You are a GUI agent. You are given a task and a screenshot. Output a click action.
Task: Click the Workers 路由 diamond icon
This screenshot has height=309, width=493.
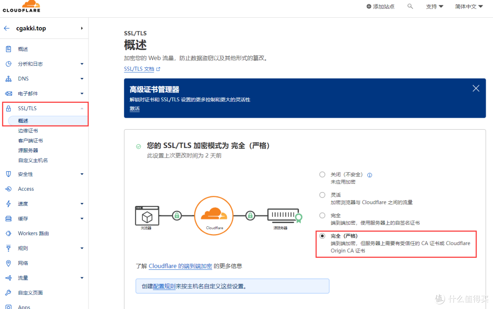click(9, 233)
